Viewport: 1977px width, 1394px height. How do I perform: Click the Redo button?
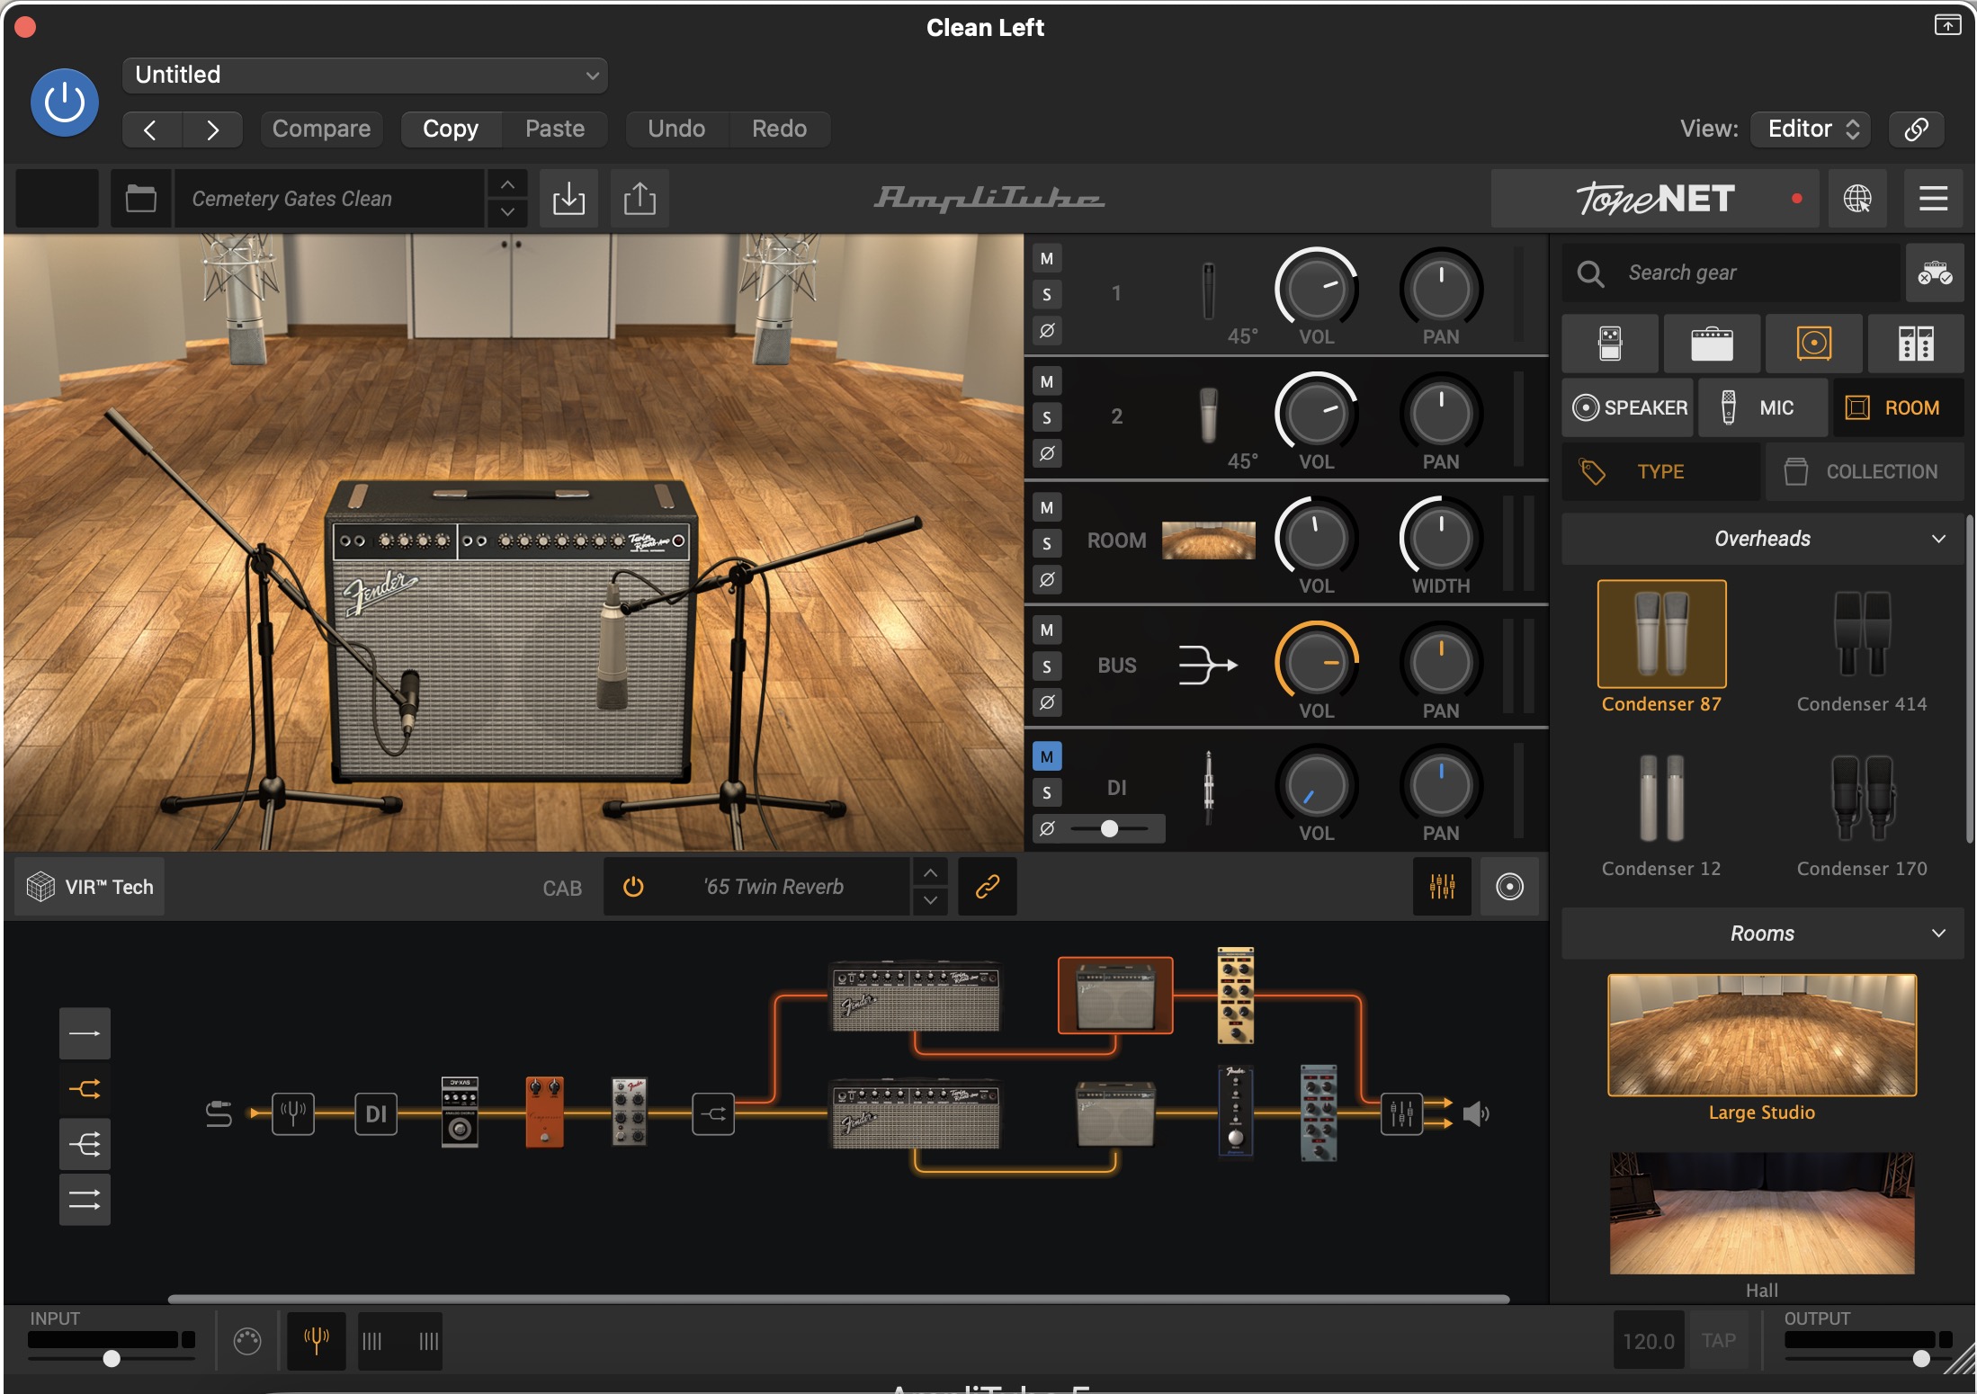pos(779,129)
